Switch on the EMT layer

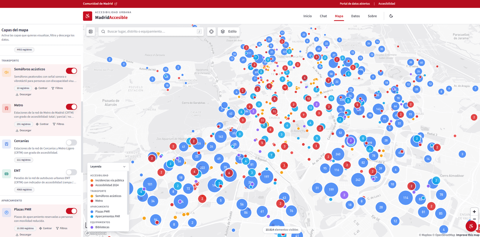71,172
